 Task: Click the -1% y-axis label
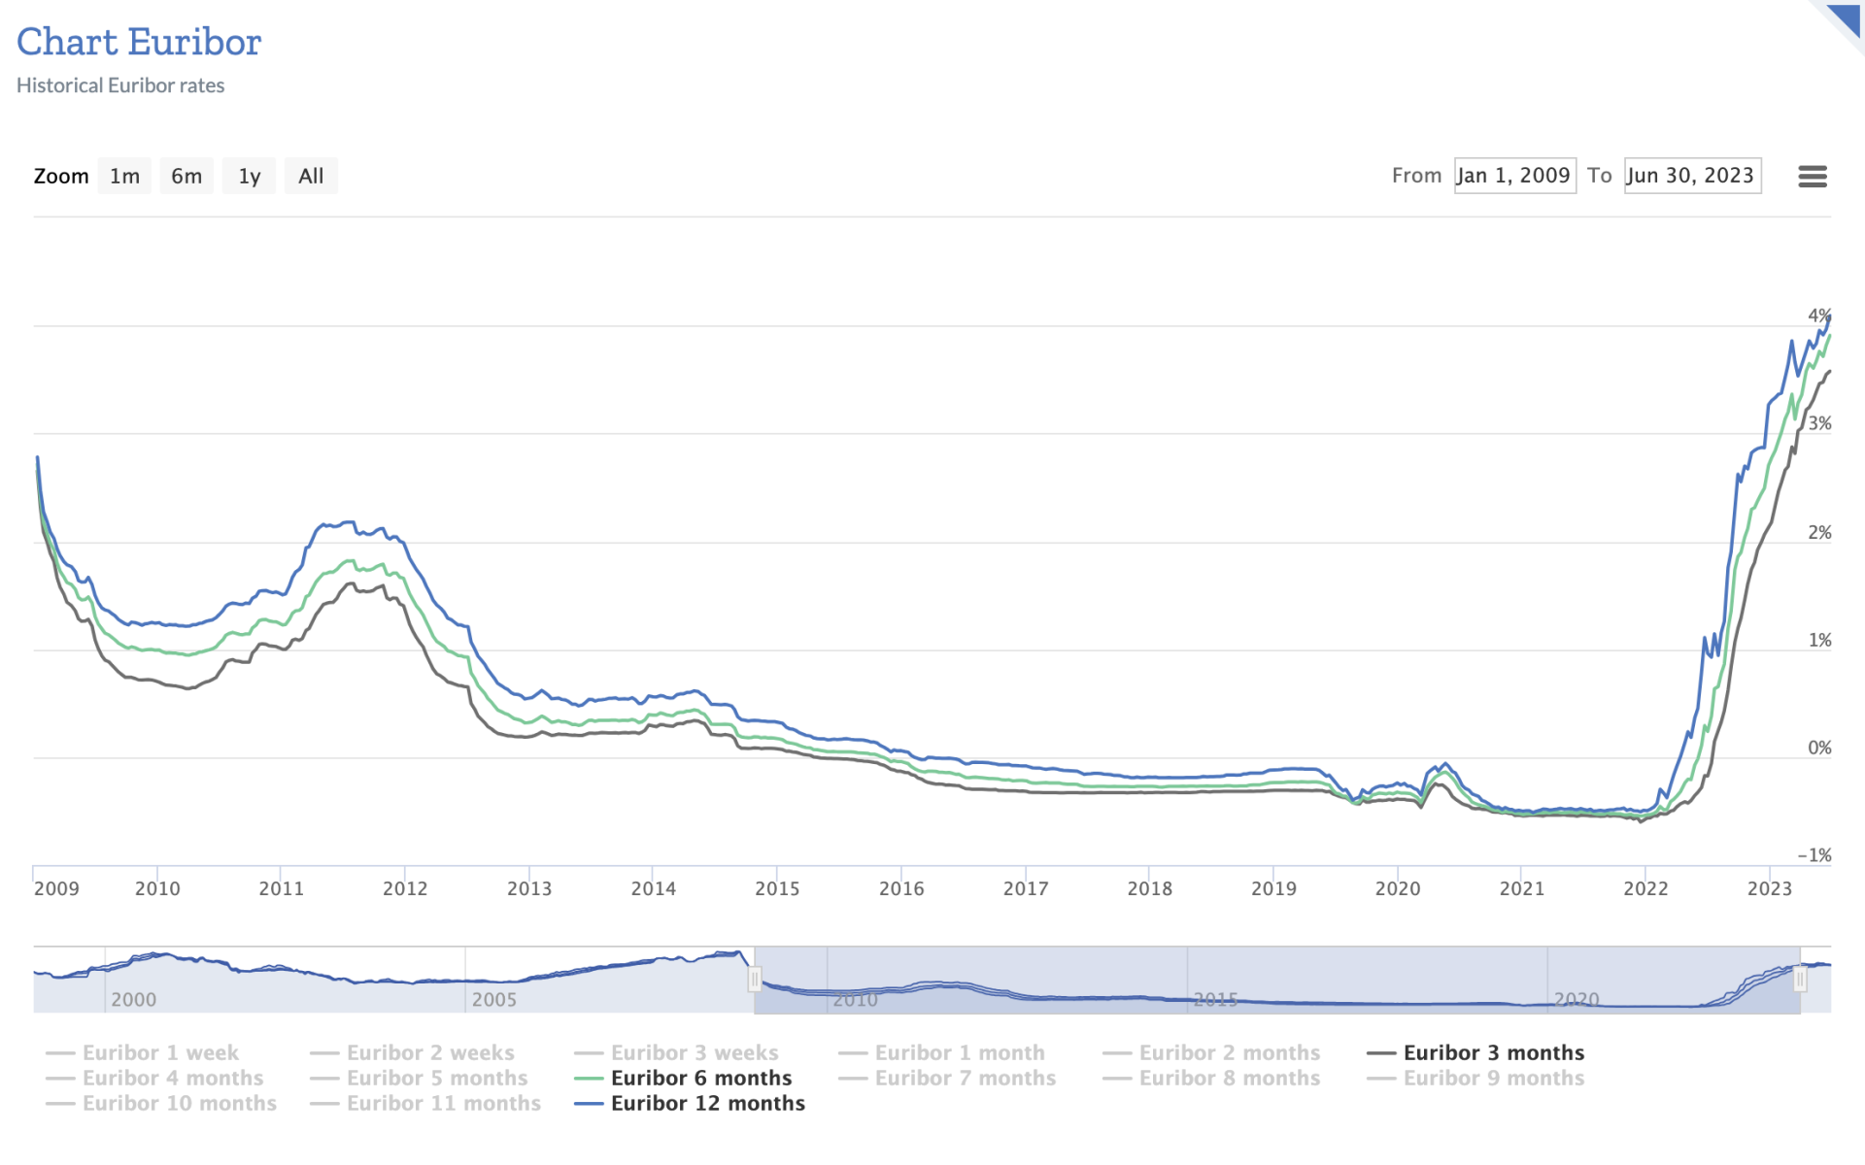pyautogui.click(x=1814, y=855)
